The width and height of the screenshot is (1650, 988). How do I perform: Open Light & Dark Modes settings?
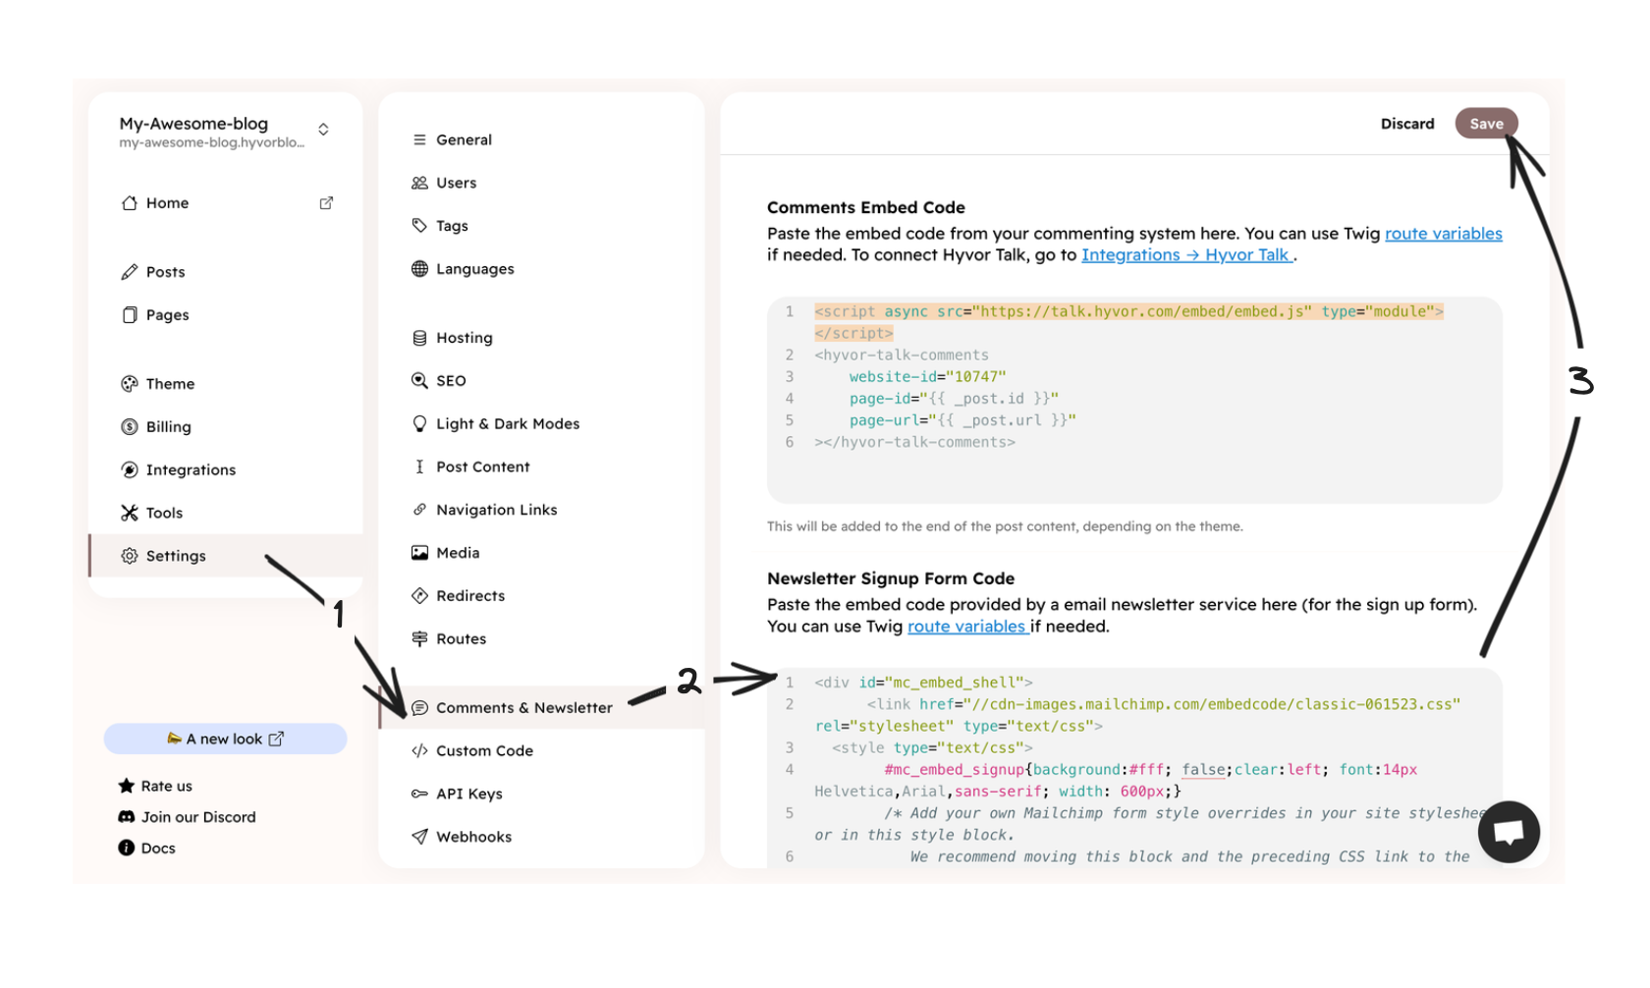[x=507, y=424]
